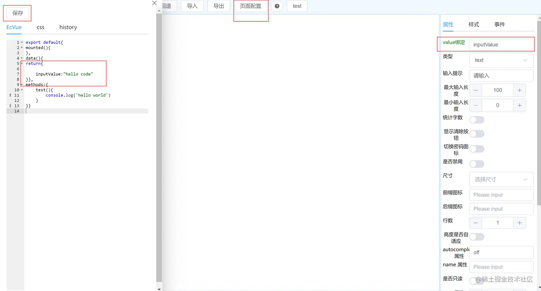Click the 导入 import button
Screen dimensions: 541x291
point(192,6)
